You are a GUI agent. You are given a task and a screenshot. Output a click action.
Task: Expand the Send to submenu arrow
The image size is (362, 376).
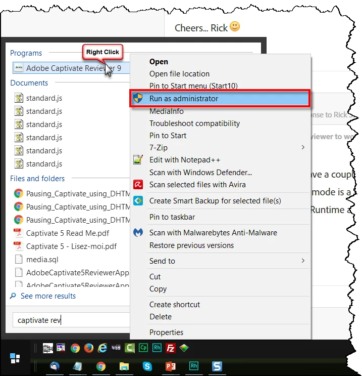(x=303, y=261)
